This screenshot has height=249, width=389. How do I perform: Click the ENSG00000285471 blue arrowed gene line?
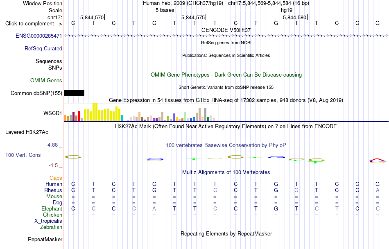(x=226, y=36)
